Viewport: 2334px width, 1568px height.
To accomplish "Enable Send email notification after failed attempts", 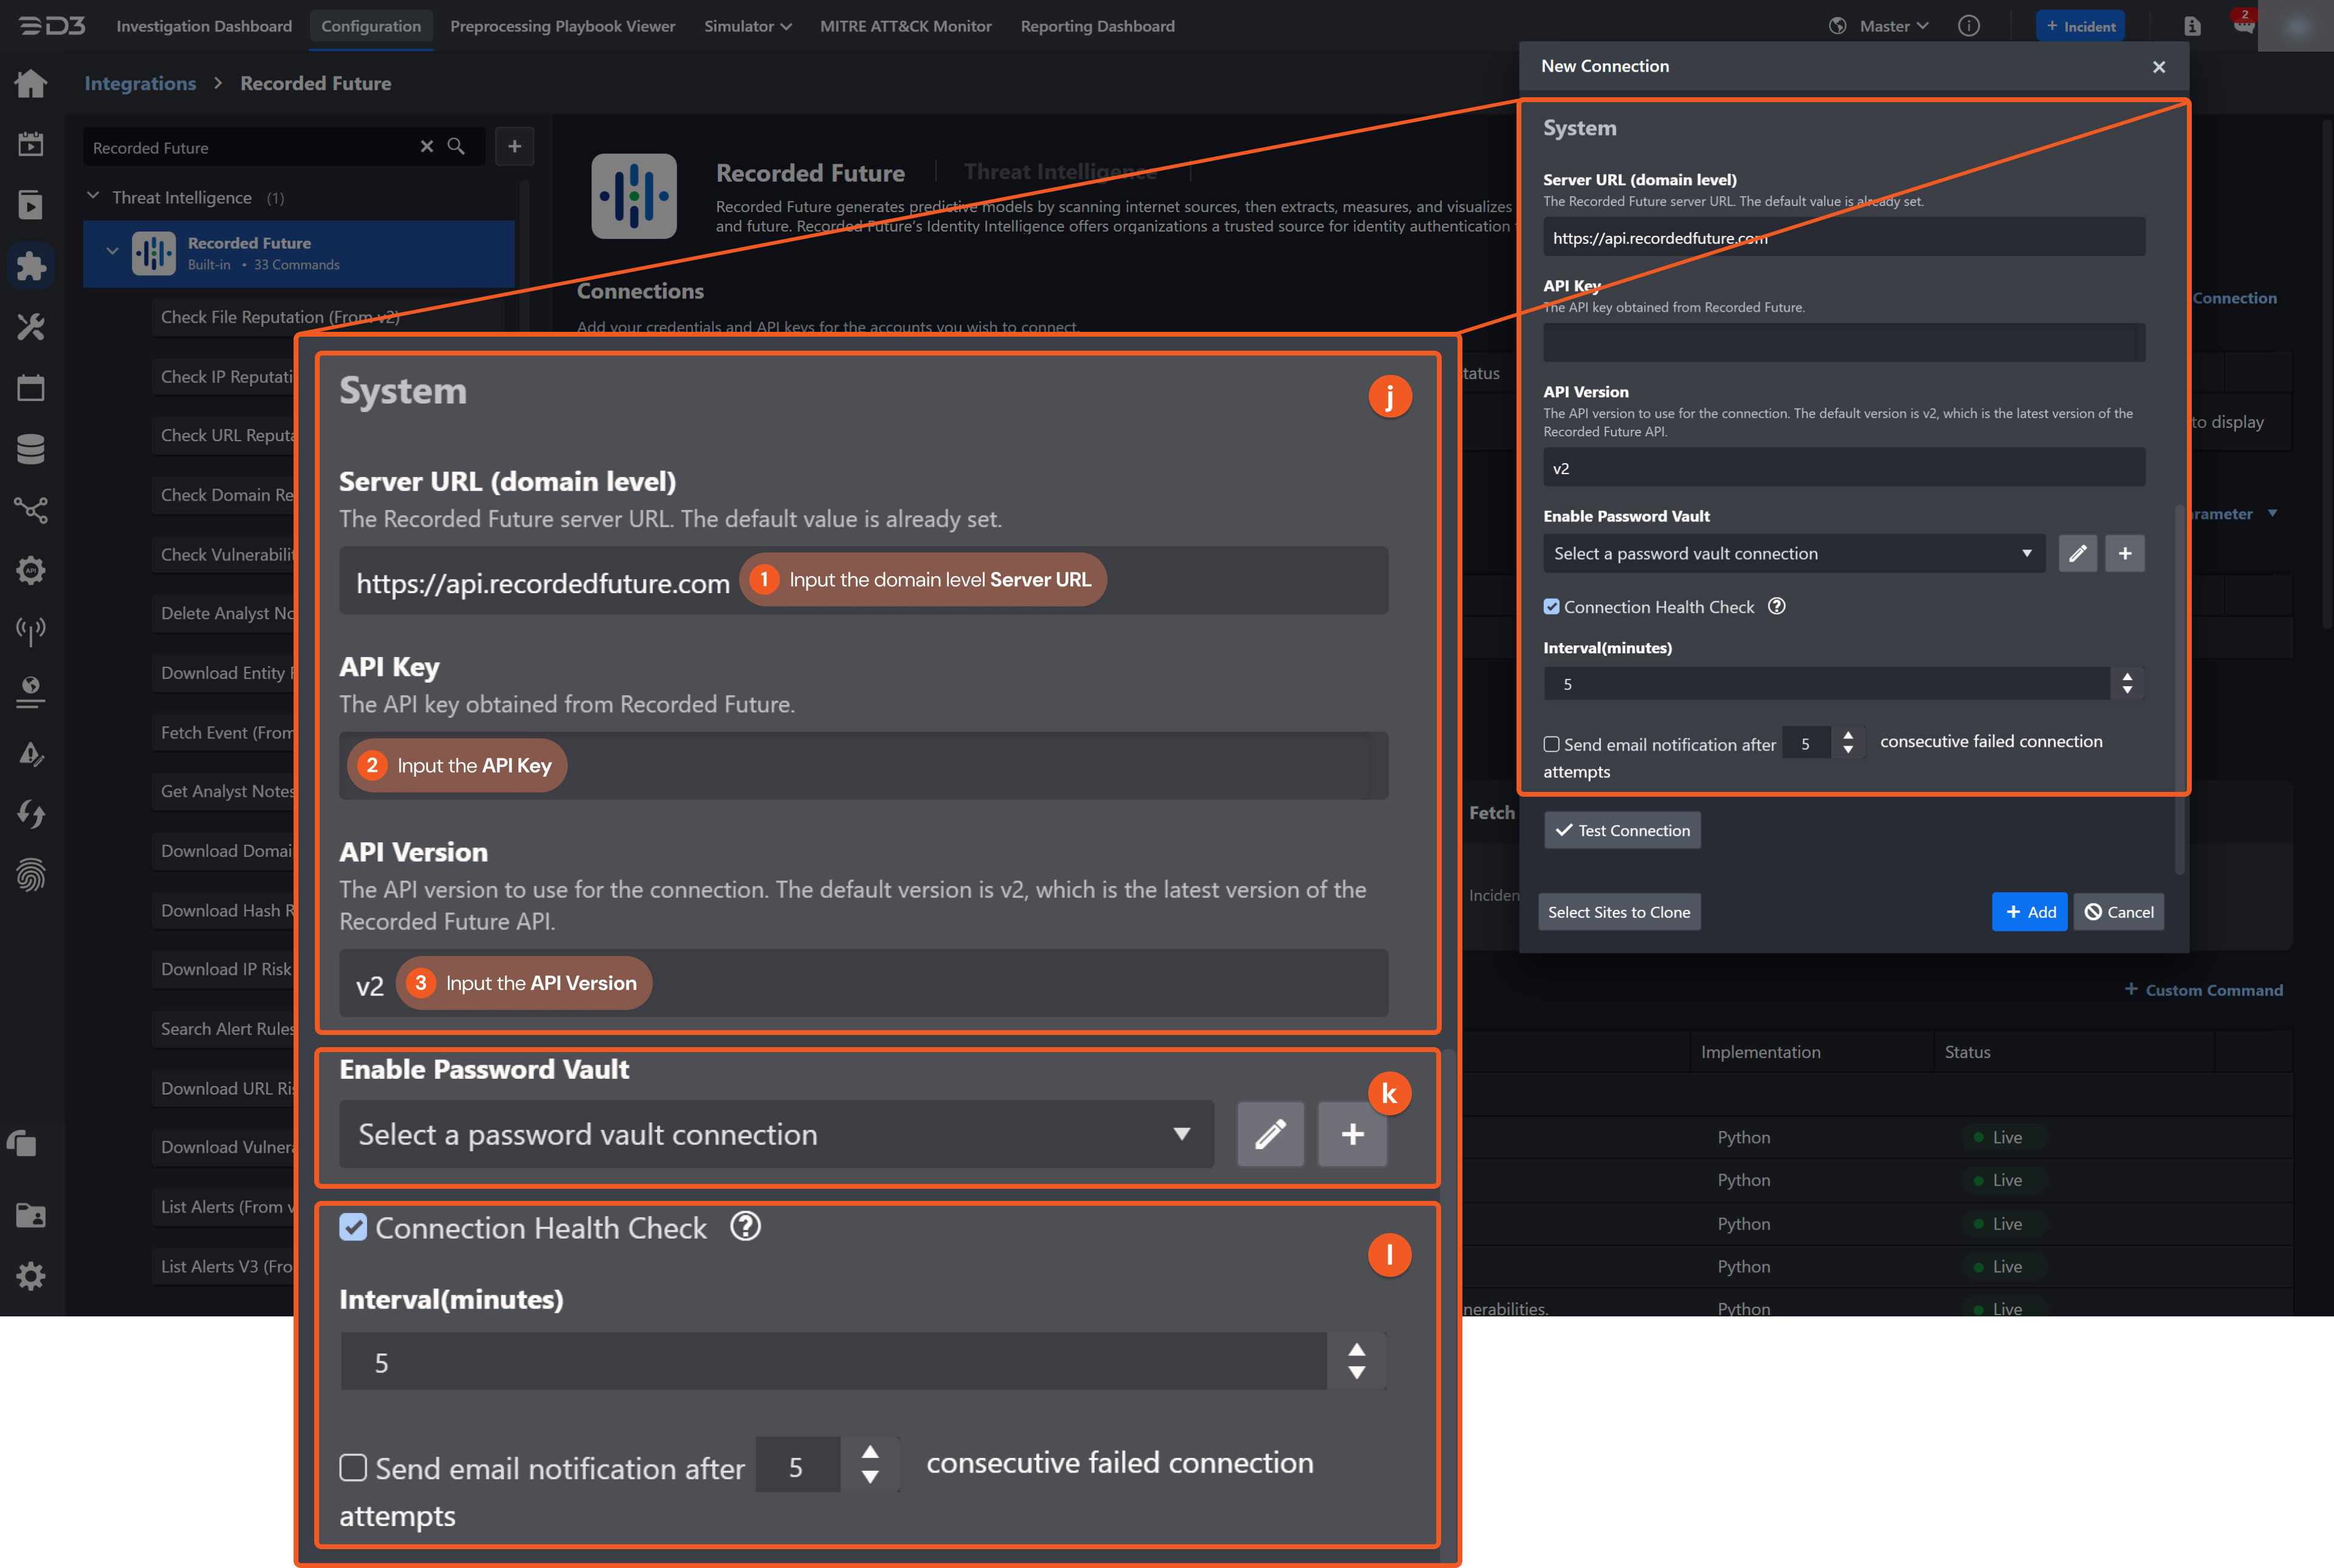I will coord(353,1468).
